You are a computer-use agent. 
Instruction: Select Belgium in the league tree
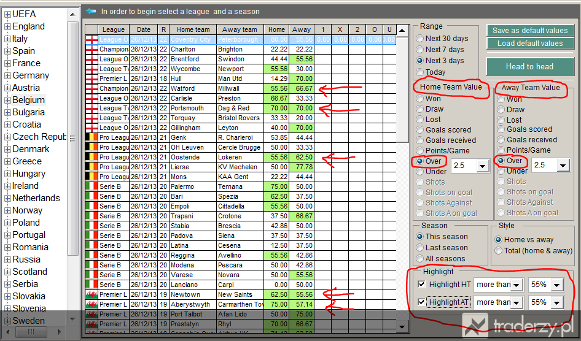[28, 100]
